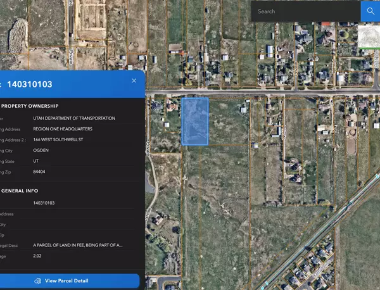380x290 pixels.
Task: Select the Utah Department of Transportation owner text
Action: [x=74, y=118]
